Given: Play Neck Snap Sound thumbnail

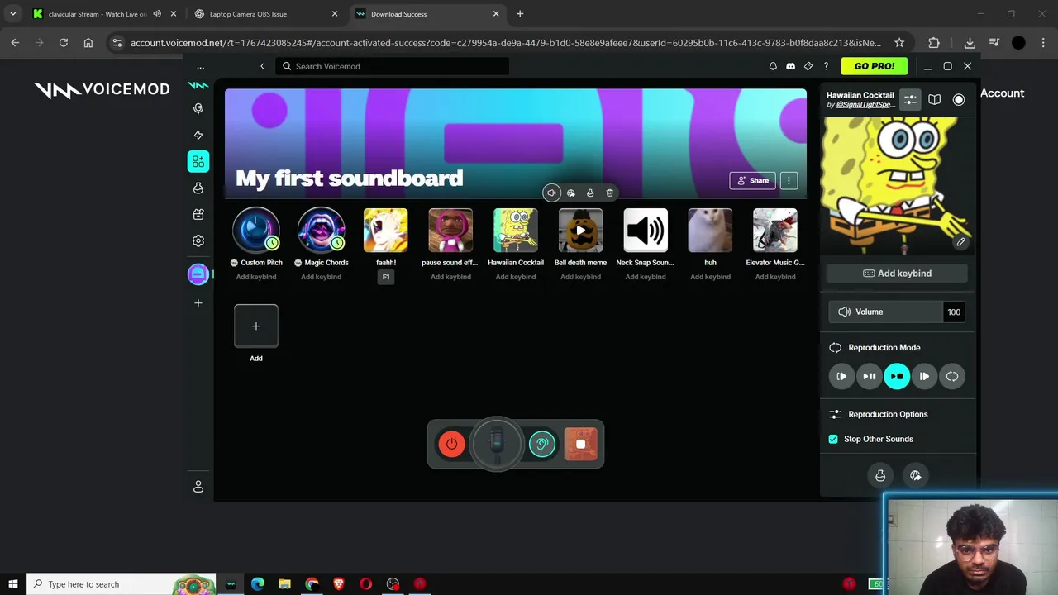Looking at the screenshot, I should [646, 230].
